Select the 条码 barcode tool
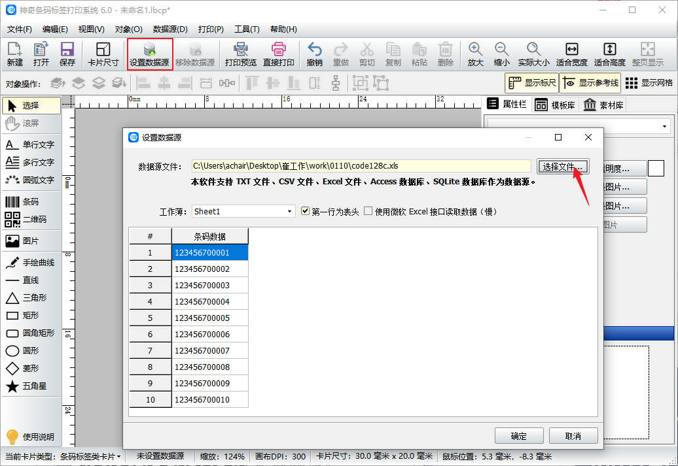Viewport: 678px width, 466px height. (30, 202)
